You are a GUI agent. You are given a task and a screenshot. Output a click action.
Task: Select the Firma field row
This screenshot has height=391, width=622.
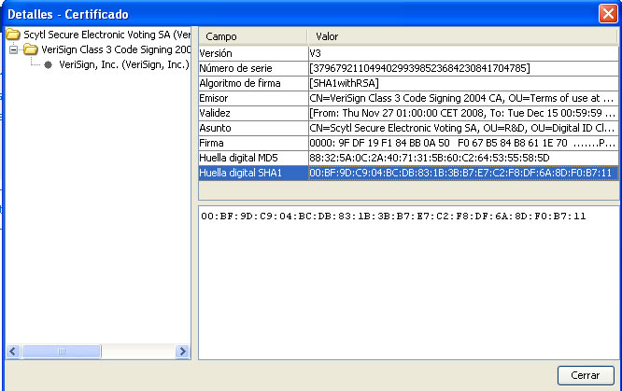(408, 143)
